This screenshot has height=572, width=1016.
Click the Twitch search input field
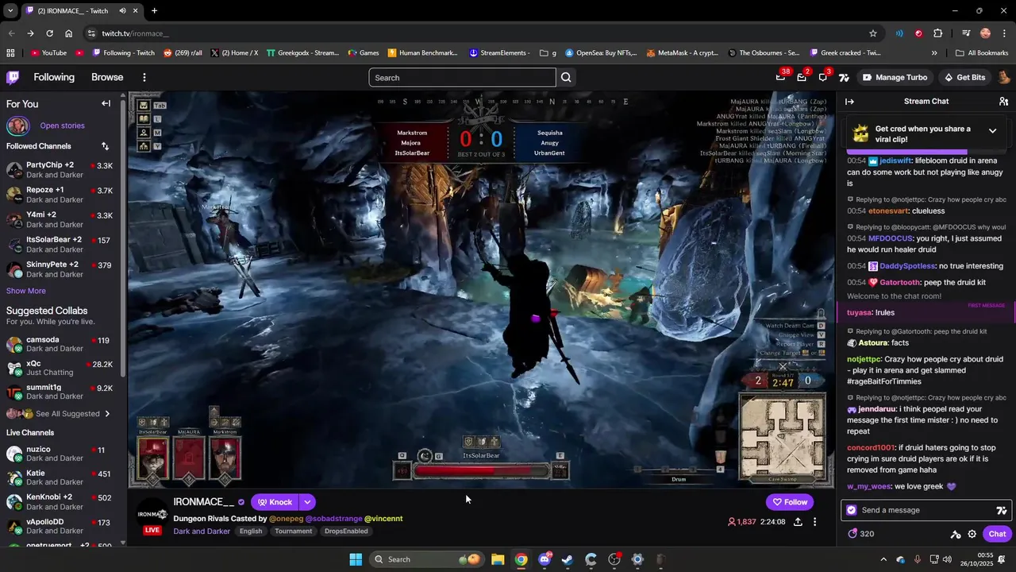(x=462, y=77)
